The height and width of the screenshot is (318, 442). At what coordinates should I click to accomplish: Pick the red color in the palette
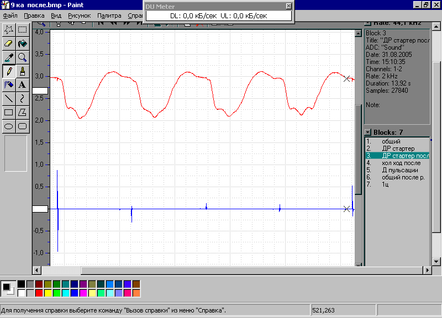(x=39, y=293)
